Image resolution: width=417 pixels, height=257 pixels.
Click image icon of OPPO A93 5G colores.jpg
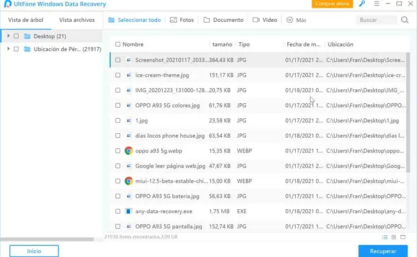pos(129,105)
